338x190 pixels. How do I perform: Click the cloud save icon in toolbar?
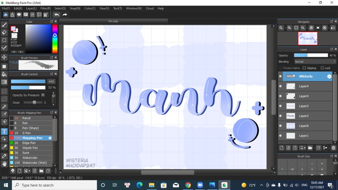pos(6,15)
